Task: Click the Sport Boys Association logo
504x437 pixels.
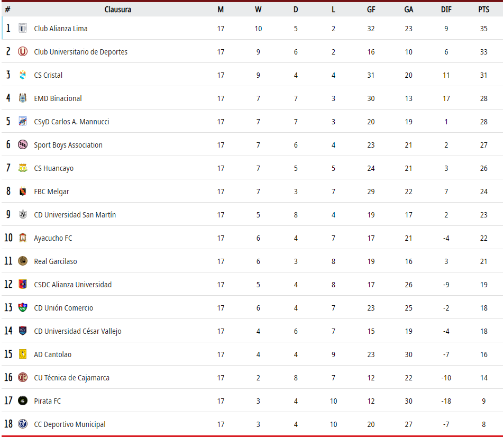Action: 23,145
